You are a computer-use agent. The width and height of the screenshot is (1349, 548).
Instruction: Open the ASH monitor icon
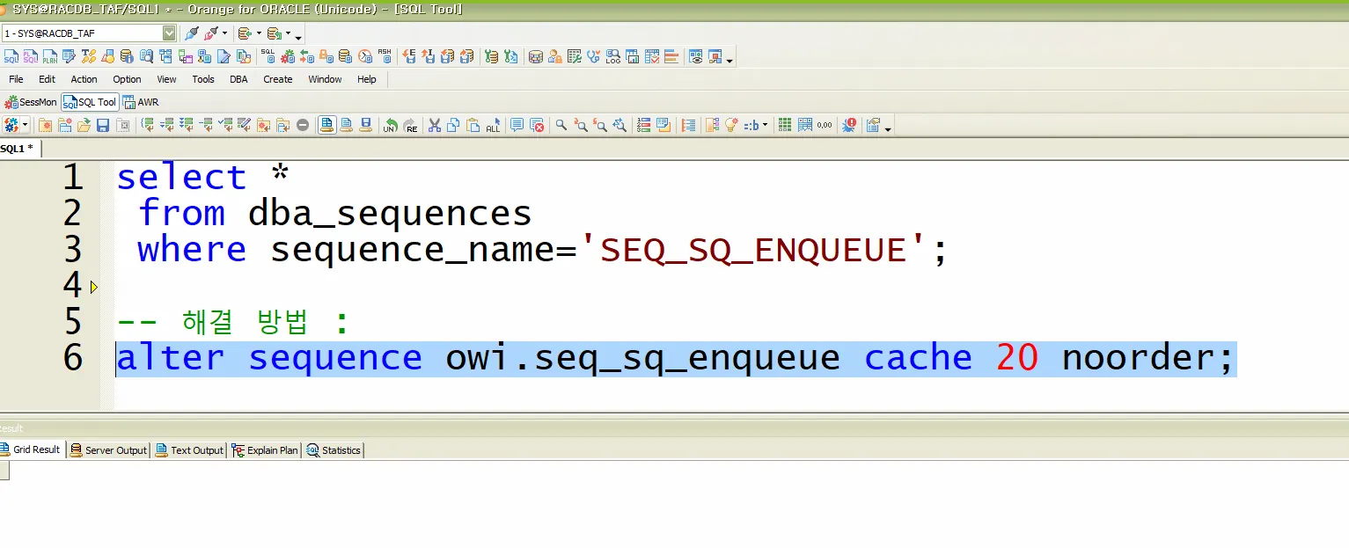(x=385, y=57)
